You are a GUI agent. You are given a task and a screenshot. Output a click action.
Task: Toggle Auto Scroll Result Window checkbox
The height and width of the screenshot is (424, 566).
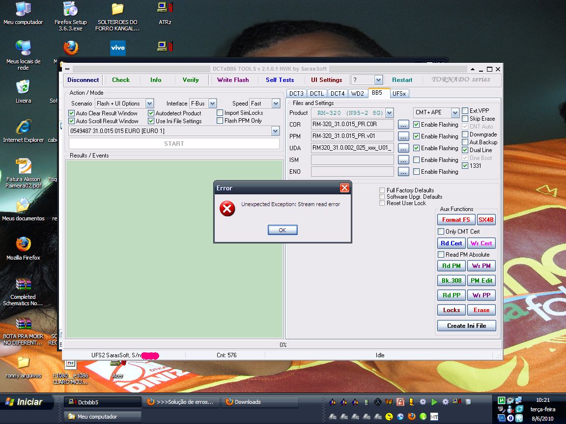pyautogui.click(x=71, y=121)
